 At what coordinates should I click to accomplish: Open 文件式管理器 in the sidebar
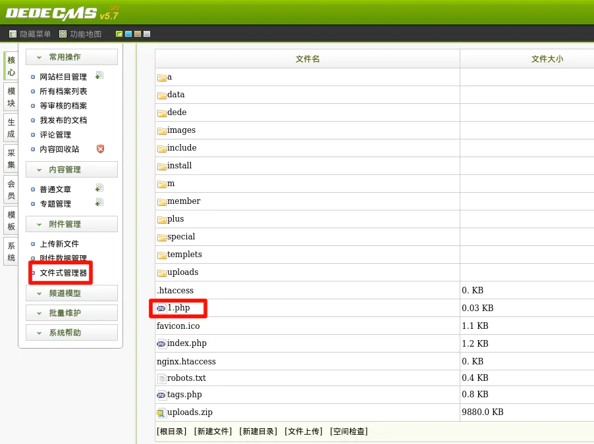point(63,272)
